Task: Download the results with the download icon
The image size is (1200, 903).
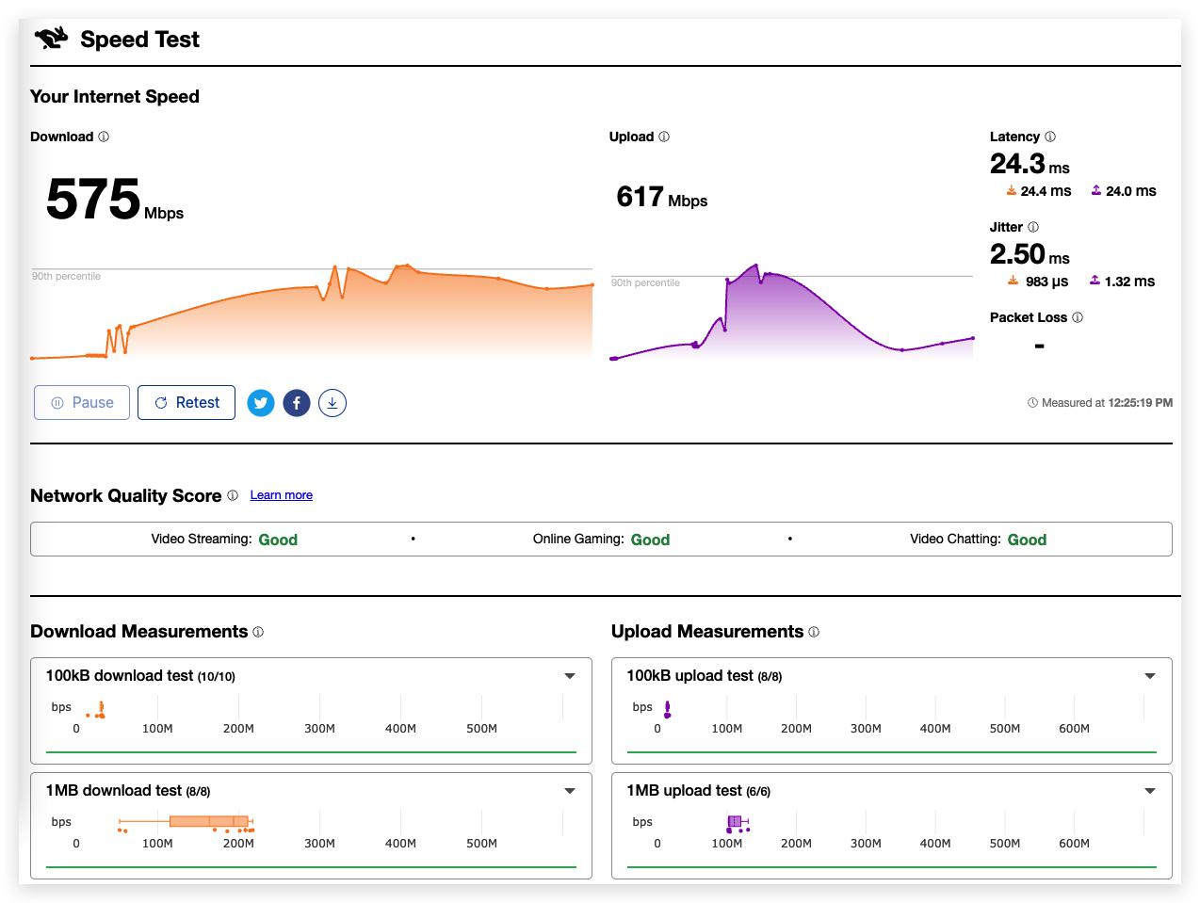Action: 332,403
